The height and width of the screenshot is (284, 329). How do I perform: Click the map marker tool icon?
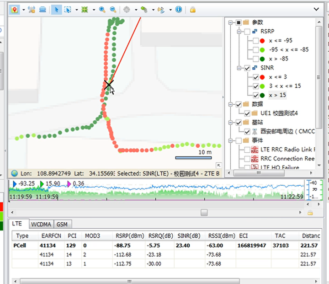pyautogui.click(x=15, y=9)
